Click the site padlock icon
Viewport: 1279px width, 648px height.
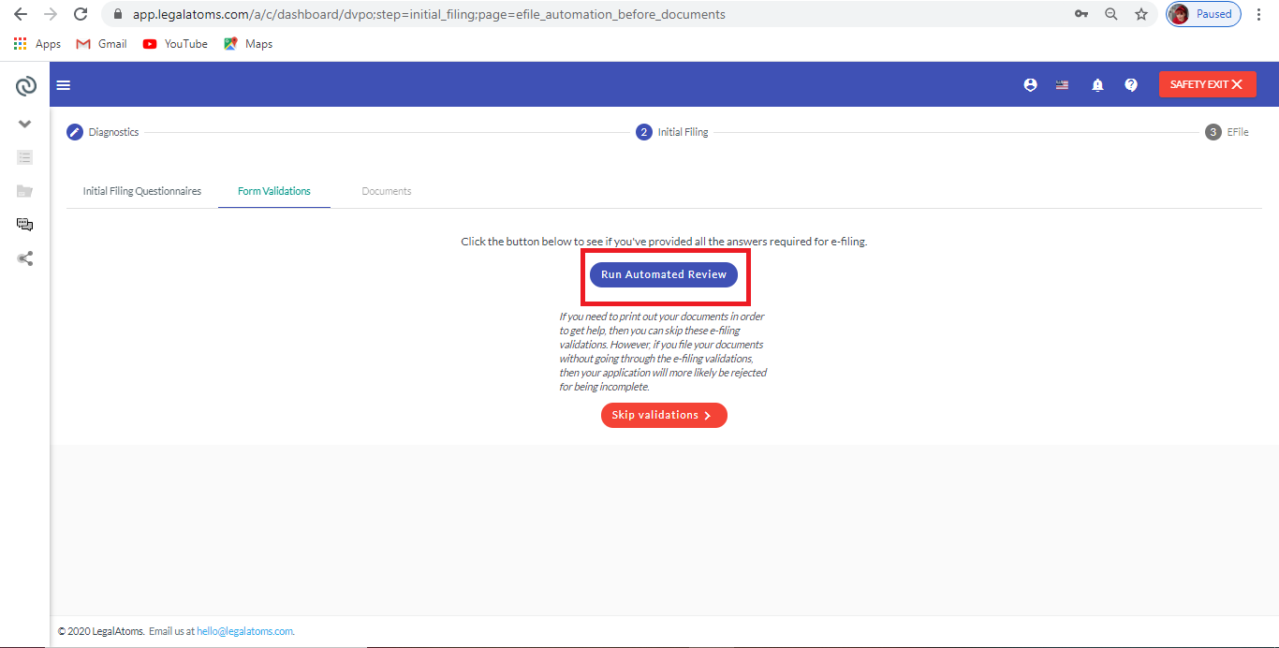click(117, 15)
